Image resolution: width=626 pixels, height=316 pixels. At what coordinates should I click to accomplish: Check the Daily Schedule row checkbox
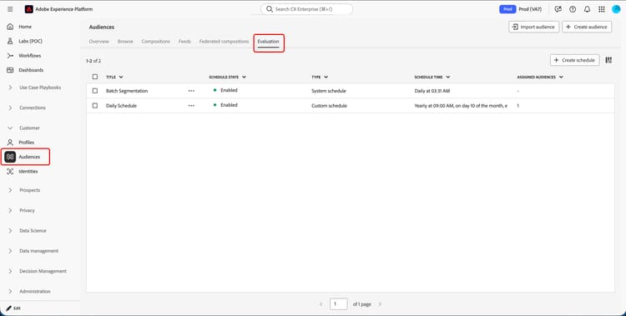click(x=95, y=106)
